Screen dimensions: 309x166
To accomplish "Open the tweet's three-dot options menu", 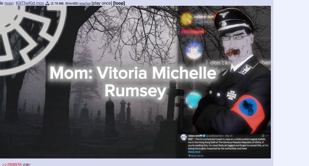I will coord(267,136).
